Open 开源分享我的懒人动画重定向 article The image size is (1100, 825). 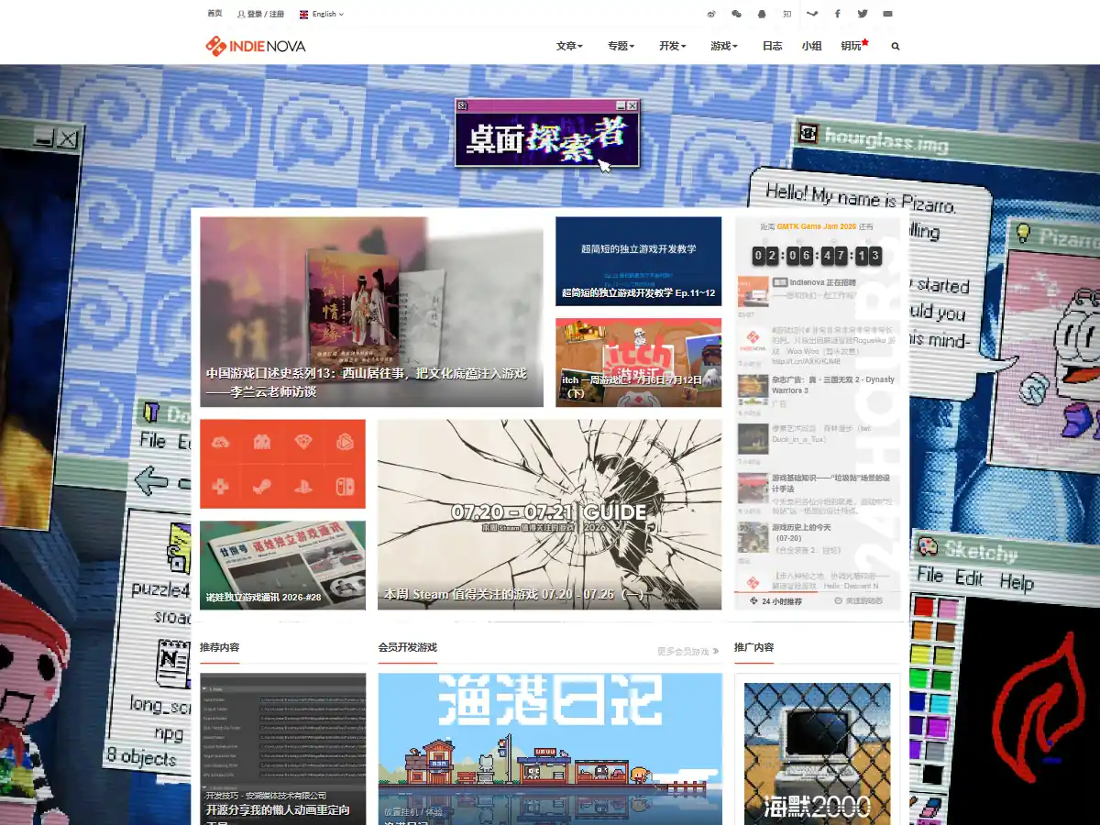click(x=278, y=810)
